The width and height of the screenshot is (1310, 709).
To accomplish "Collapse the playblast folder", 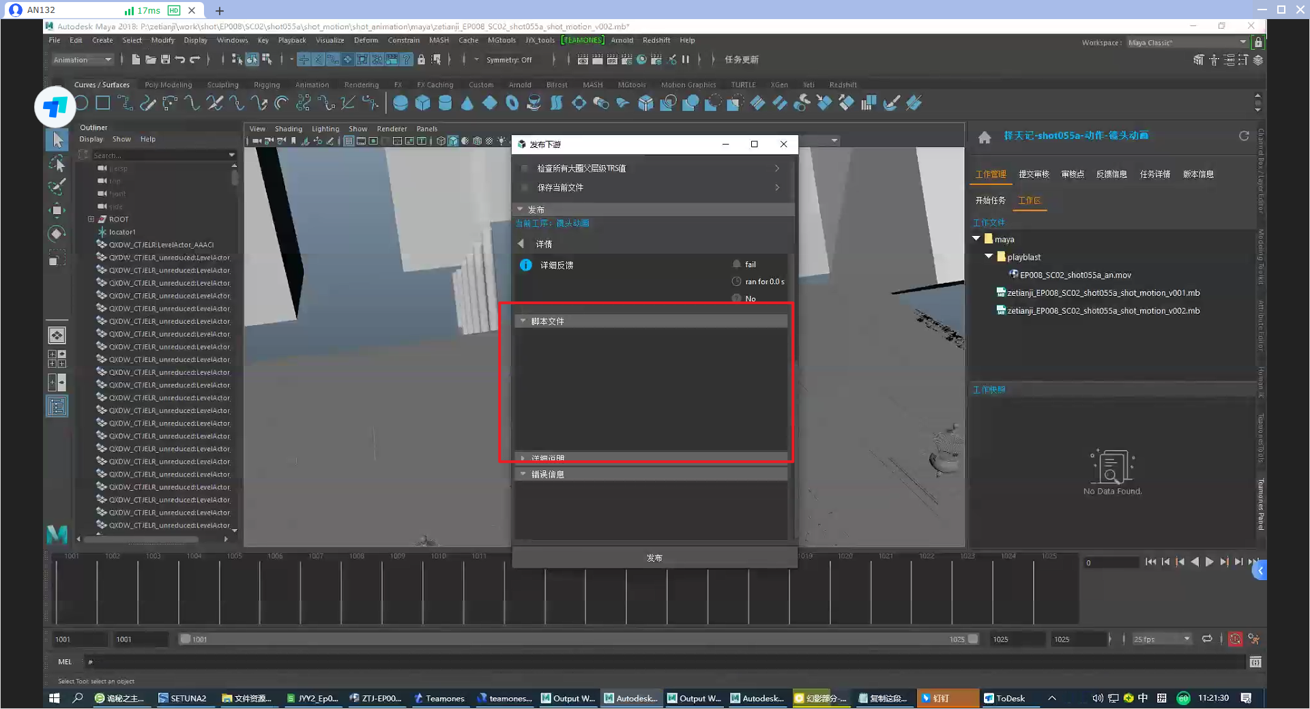I will [x=989, y=257].
